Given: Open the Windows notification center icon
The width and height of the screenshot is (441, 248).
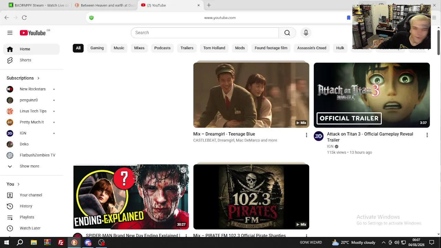Looking at the screenshot, I should coord(432,242).
